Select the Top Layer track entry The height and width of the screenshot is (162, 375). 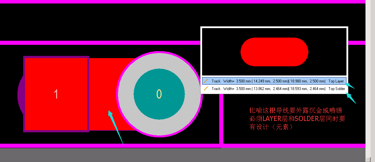pos(274,81)
